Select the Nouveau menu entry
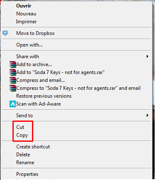155x180 pixels. pos(26,14)
